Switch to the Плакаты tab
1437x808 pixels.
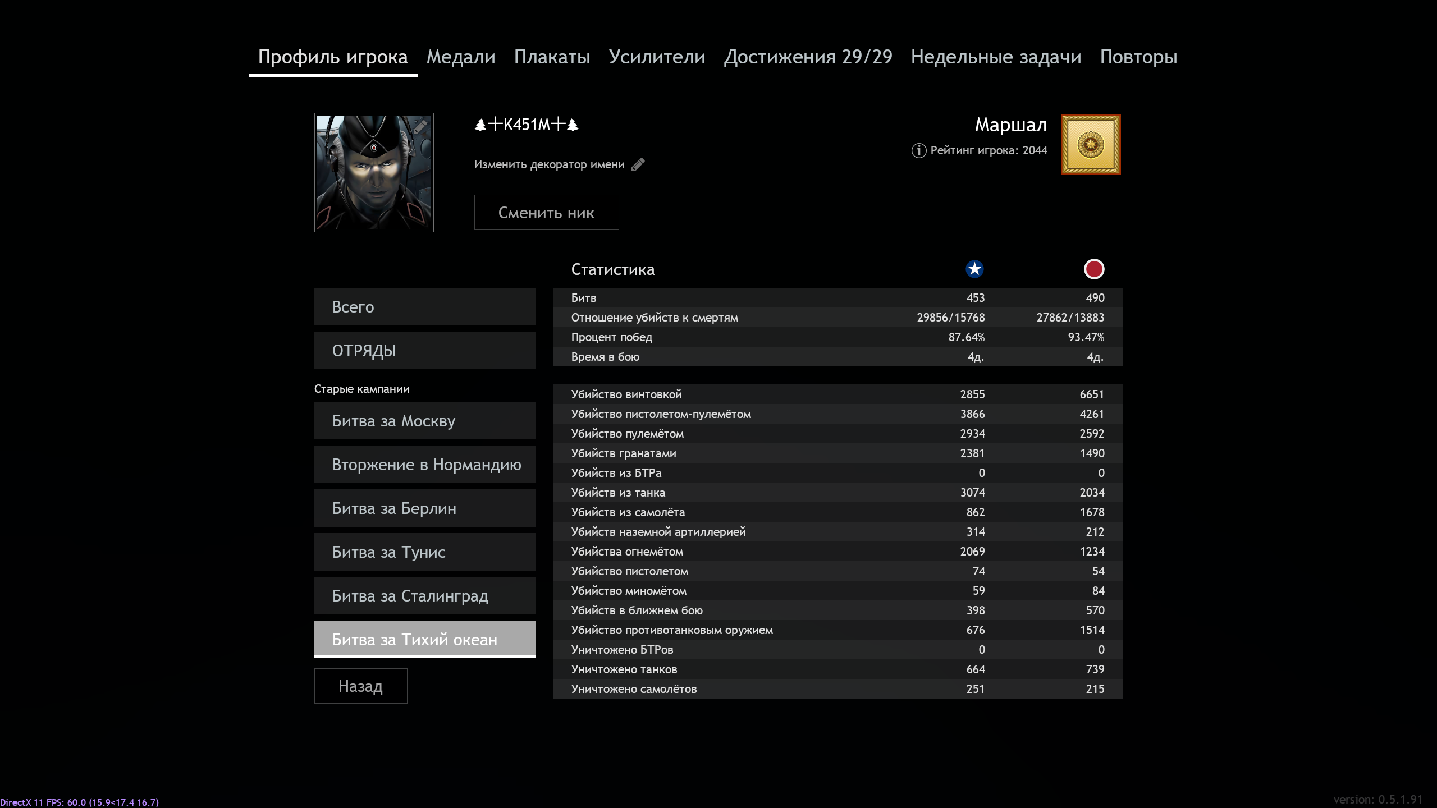552,57
